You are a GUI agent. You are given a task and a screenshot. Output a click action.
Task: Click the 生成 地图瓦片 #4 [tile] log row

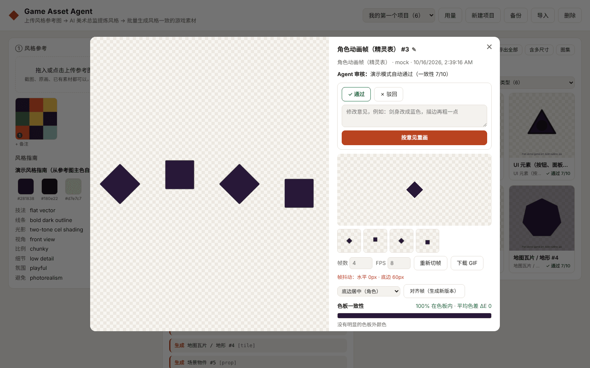258,346
